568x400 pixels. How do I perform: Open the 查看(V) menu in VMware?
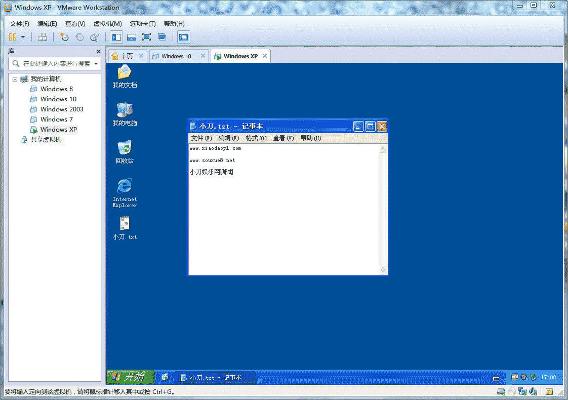[75, 24]
